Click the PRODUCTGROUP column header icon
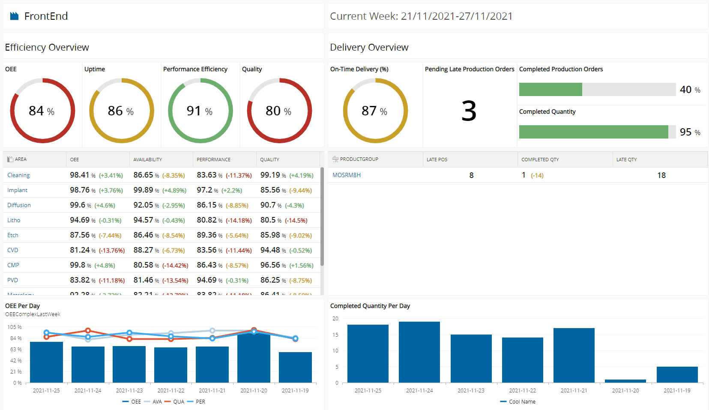This screenshot has width=709, height=410. pyautogui.click(x=335, y=159)
